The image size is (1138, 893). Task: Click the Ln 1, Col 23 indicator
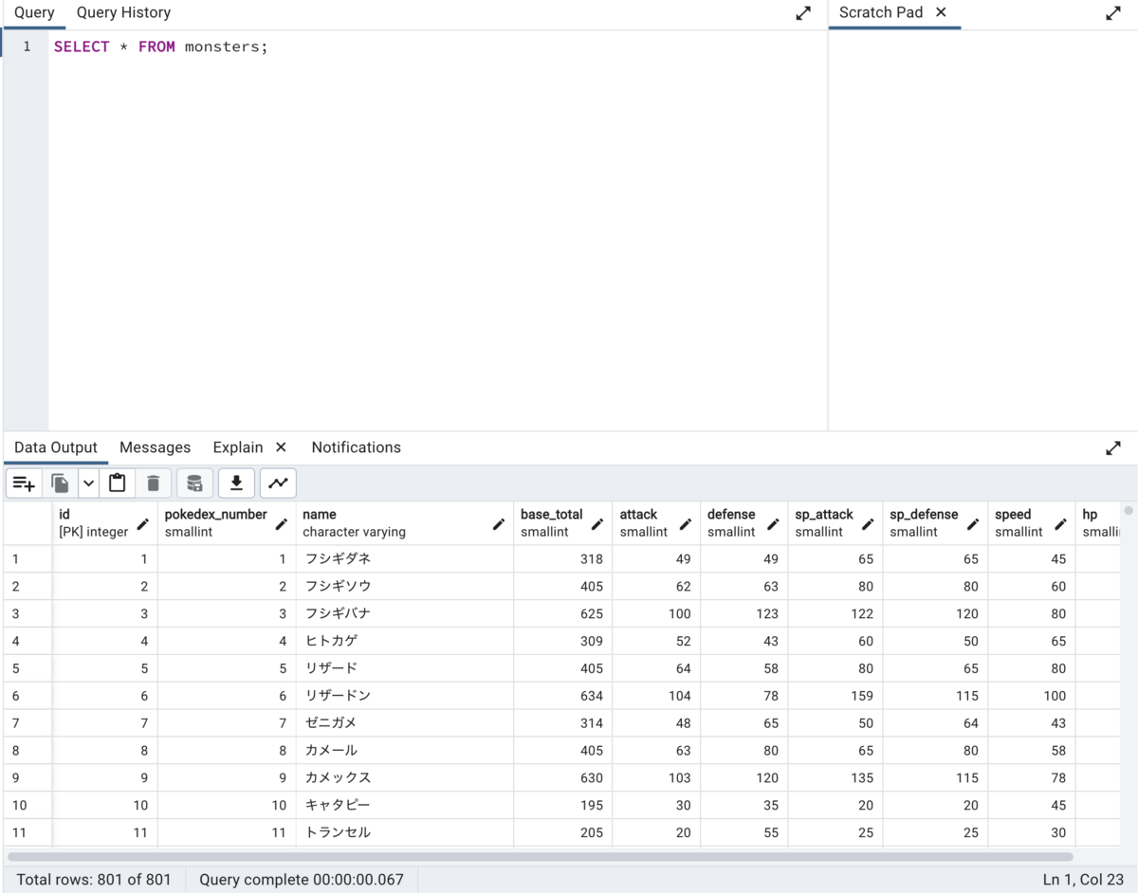1081,880
